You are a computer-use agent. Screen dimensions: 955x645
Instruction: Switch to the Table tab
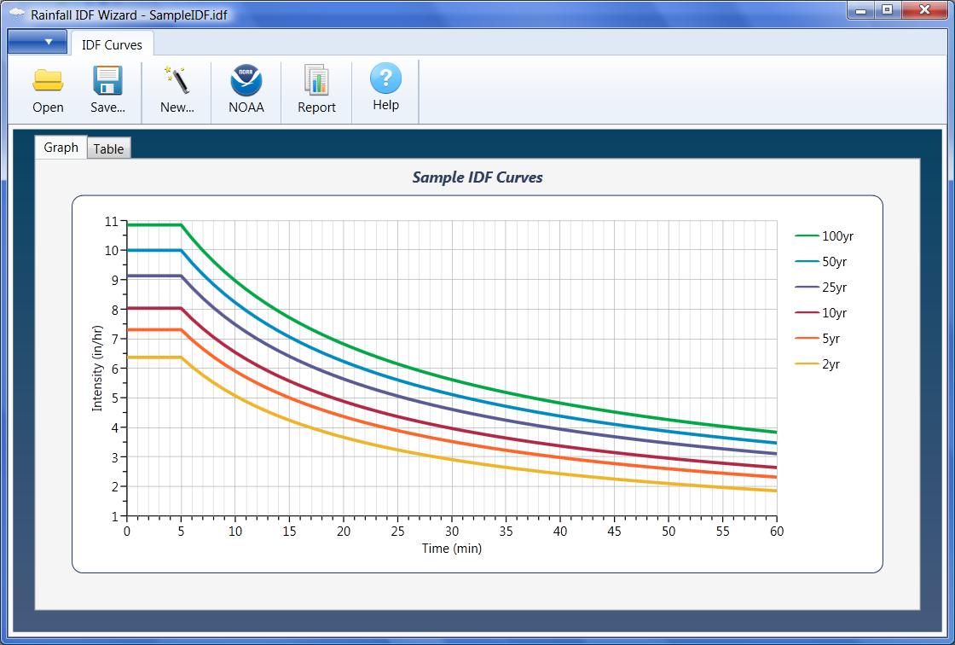click(x=109, y=148)
